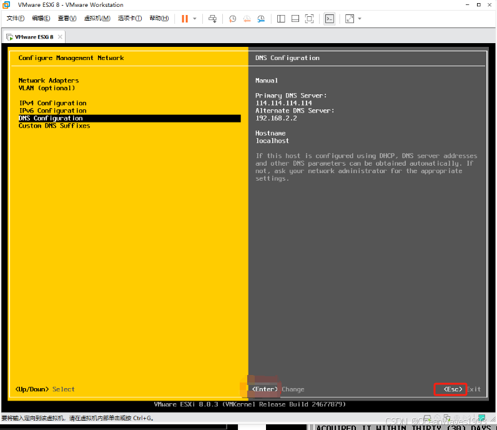
Task: Revert the VM to its previous snapshot
Action: (x=247, y=19)
